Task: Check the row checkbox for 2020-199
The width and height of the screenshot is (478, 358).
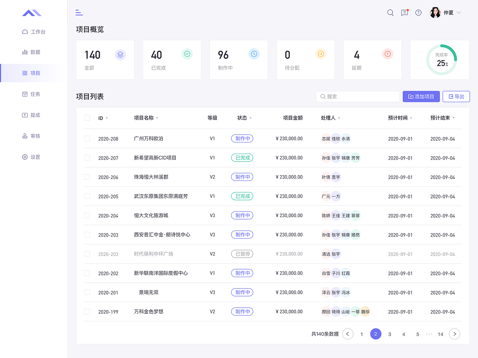Action: pyautogui.click(x=87, y=311)
